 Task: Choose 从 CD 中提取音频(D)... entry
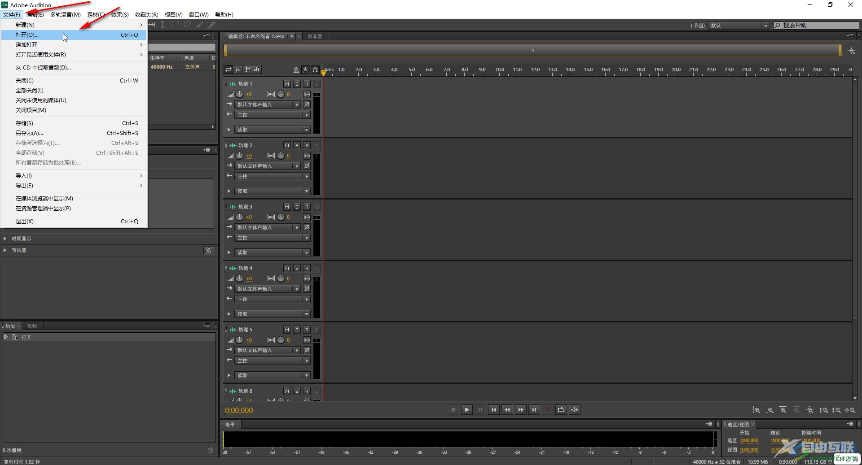pos(74,67)
